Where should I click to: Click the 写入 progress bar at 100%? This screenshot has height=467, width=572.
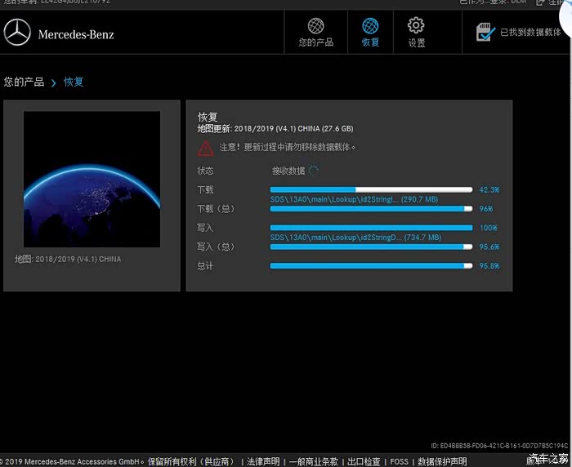point(371,228)
